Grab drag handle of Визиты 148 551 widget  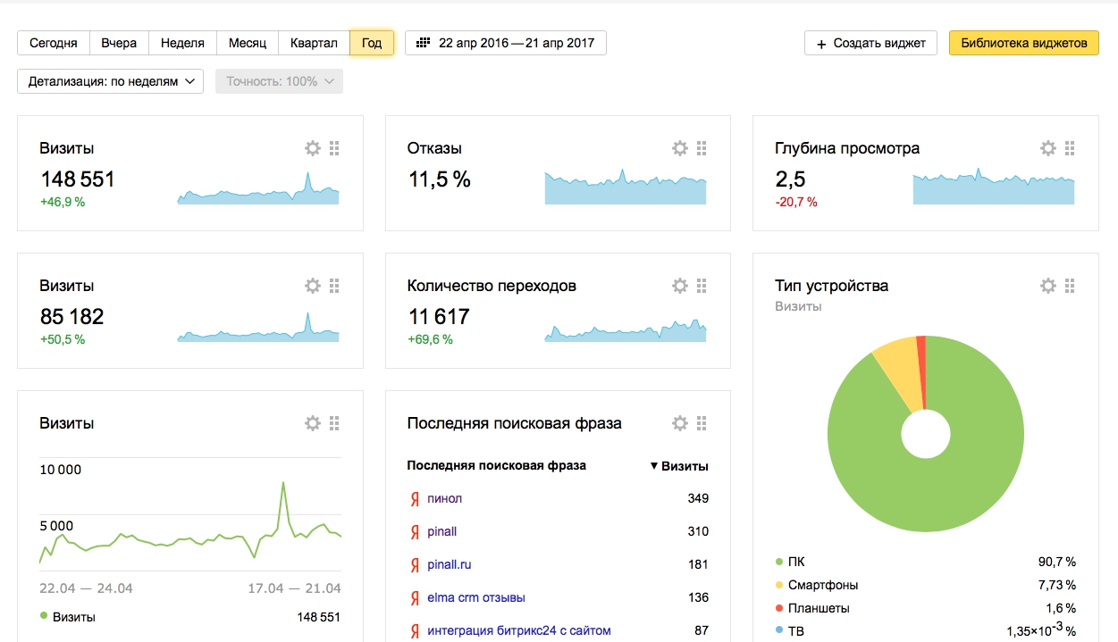coord(334,148)
